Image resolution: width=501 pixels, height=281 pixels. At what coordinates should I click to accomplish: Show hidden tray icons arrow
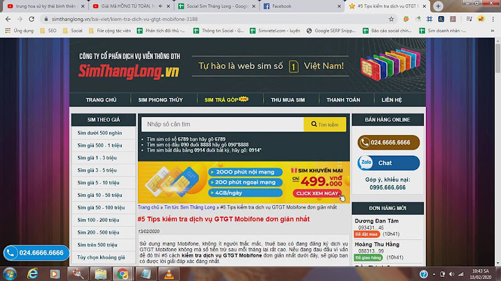[434, 274]
